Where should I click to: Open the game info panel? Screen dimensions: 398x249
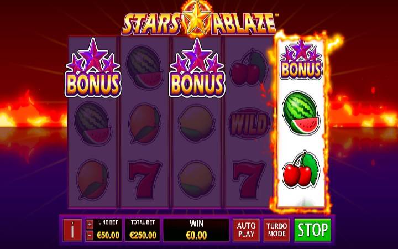click(x=72, y=230)
